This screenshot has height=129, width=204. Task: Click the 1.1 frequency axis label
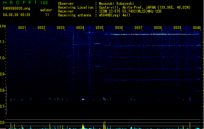tap(3, 42)
